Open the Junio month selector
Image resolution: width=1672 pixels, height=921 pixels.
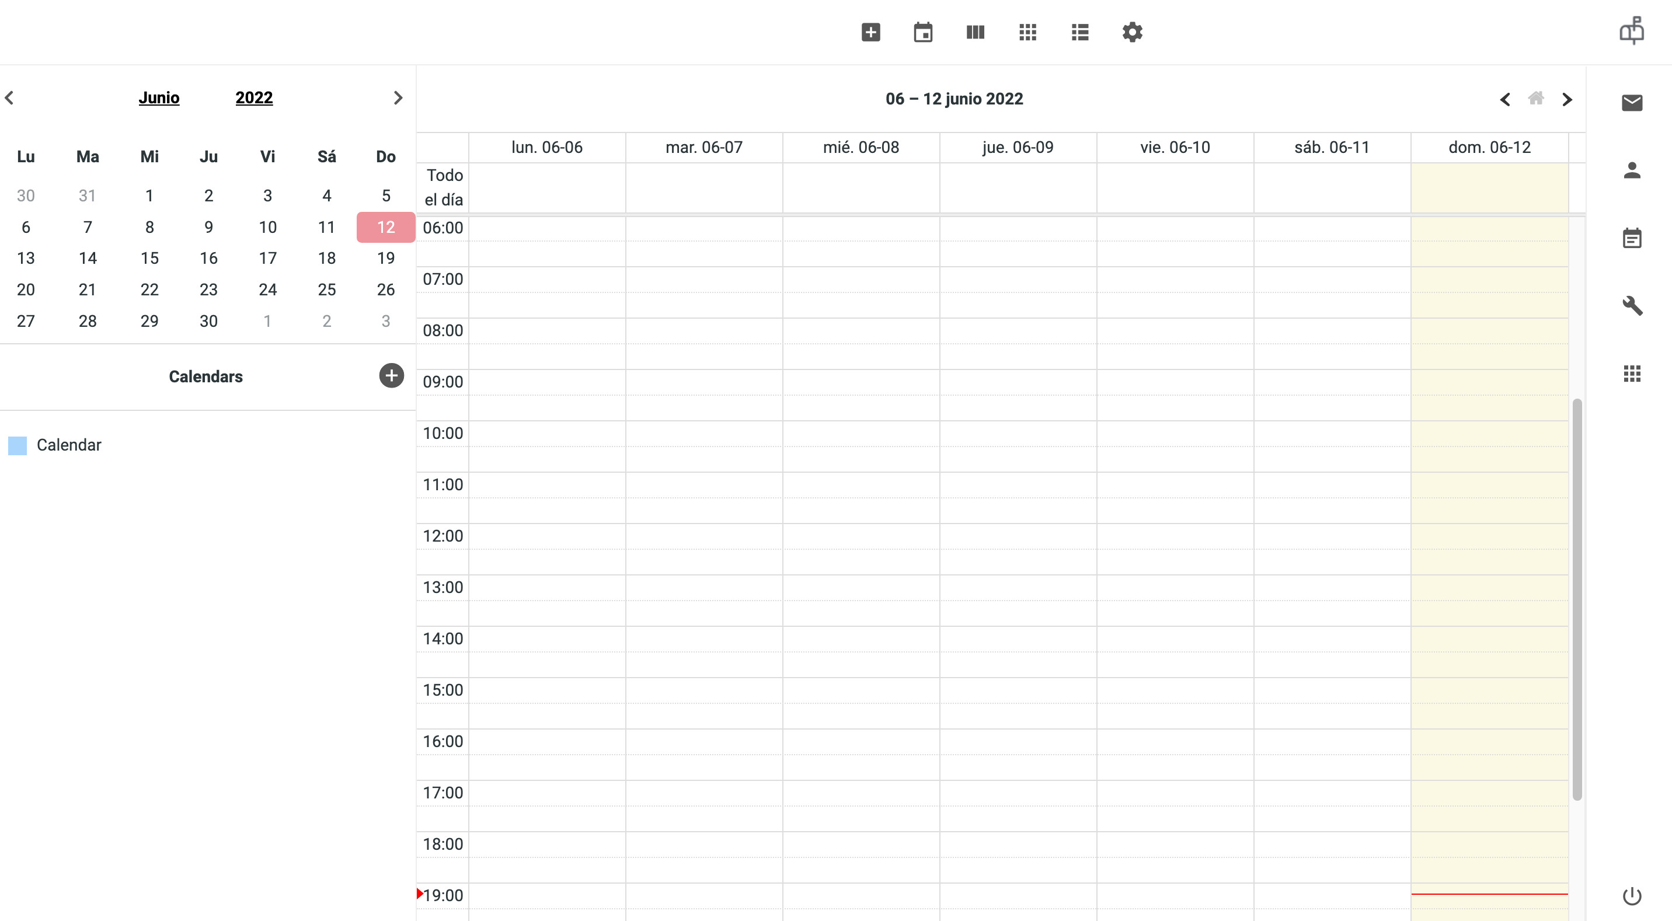tap(159, 97)
